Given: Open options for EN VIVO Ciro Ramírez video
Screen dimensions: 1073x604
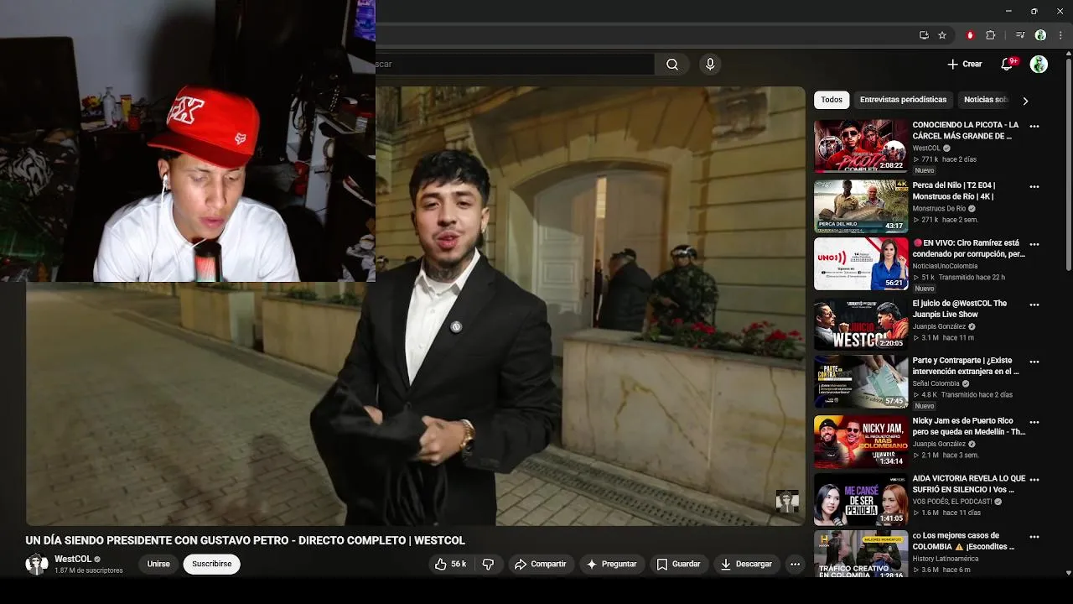Looking at the screenshot, I should click(1034, 244).
